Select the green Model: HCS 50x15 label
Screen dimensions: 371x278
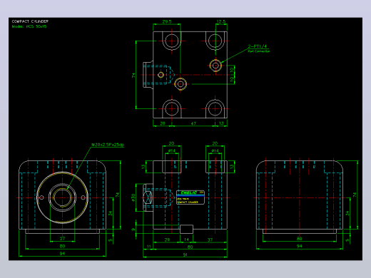pyautogui.click(x=29, y=26)
